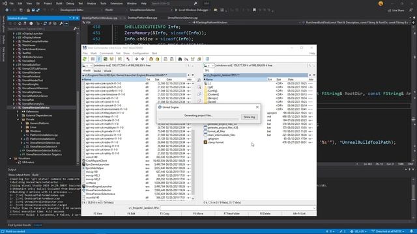Click the unpack files icon in Total Commander toolbar
This screenshot has width=417, height=234.
click(x=157, y=59)
